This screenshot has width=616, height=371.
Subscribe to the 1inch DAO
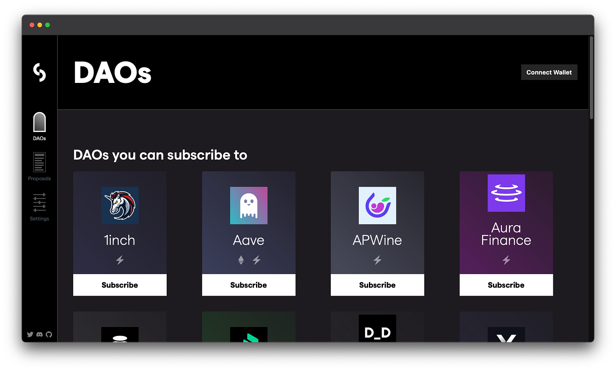[120, 285]
